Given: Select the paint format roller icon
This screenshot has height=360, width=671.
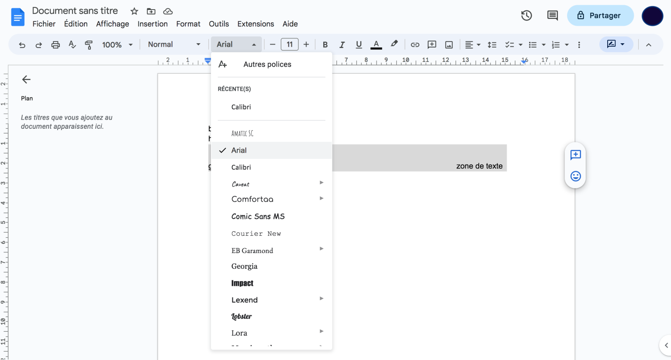Looking at the screenshot, I should (x=89, y=45).
